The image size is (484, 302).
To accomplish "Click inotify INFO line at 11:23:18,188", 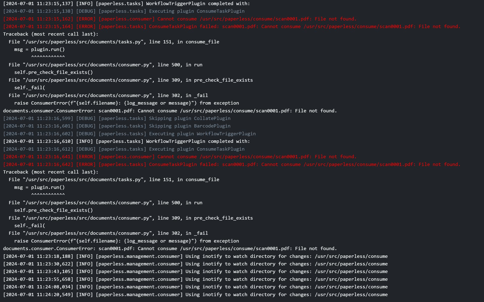I will [x=195, y=256].
